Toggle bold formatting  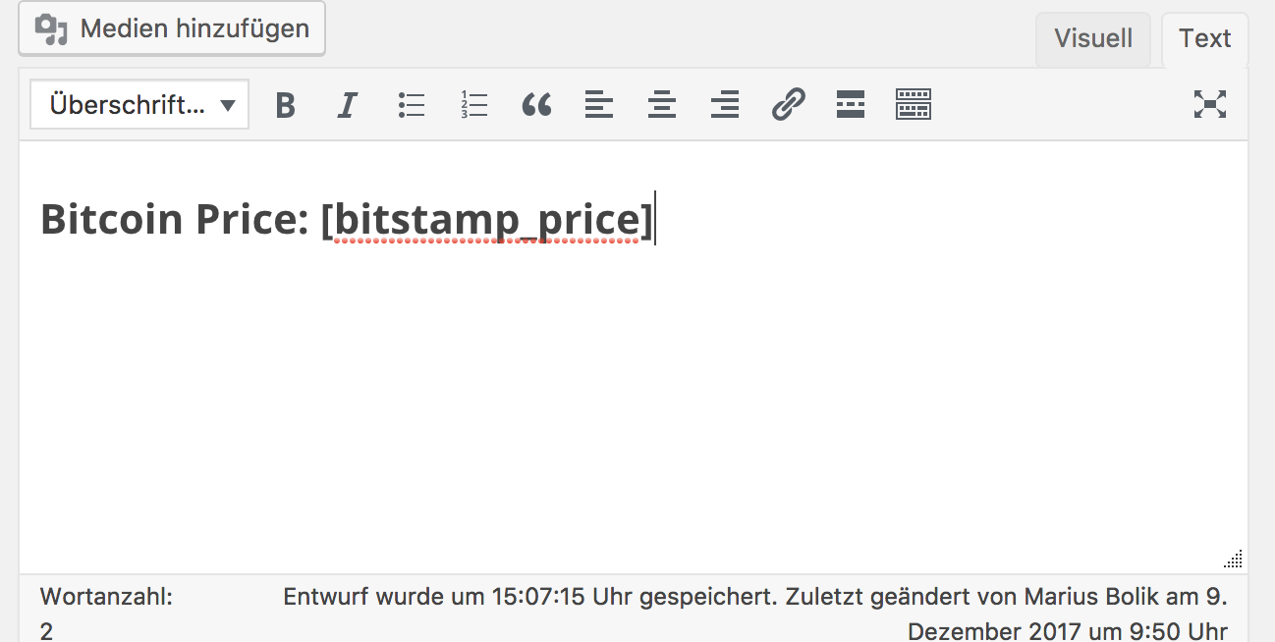[x=285, y=104]
